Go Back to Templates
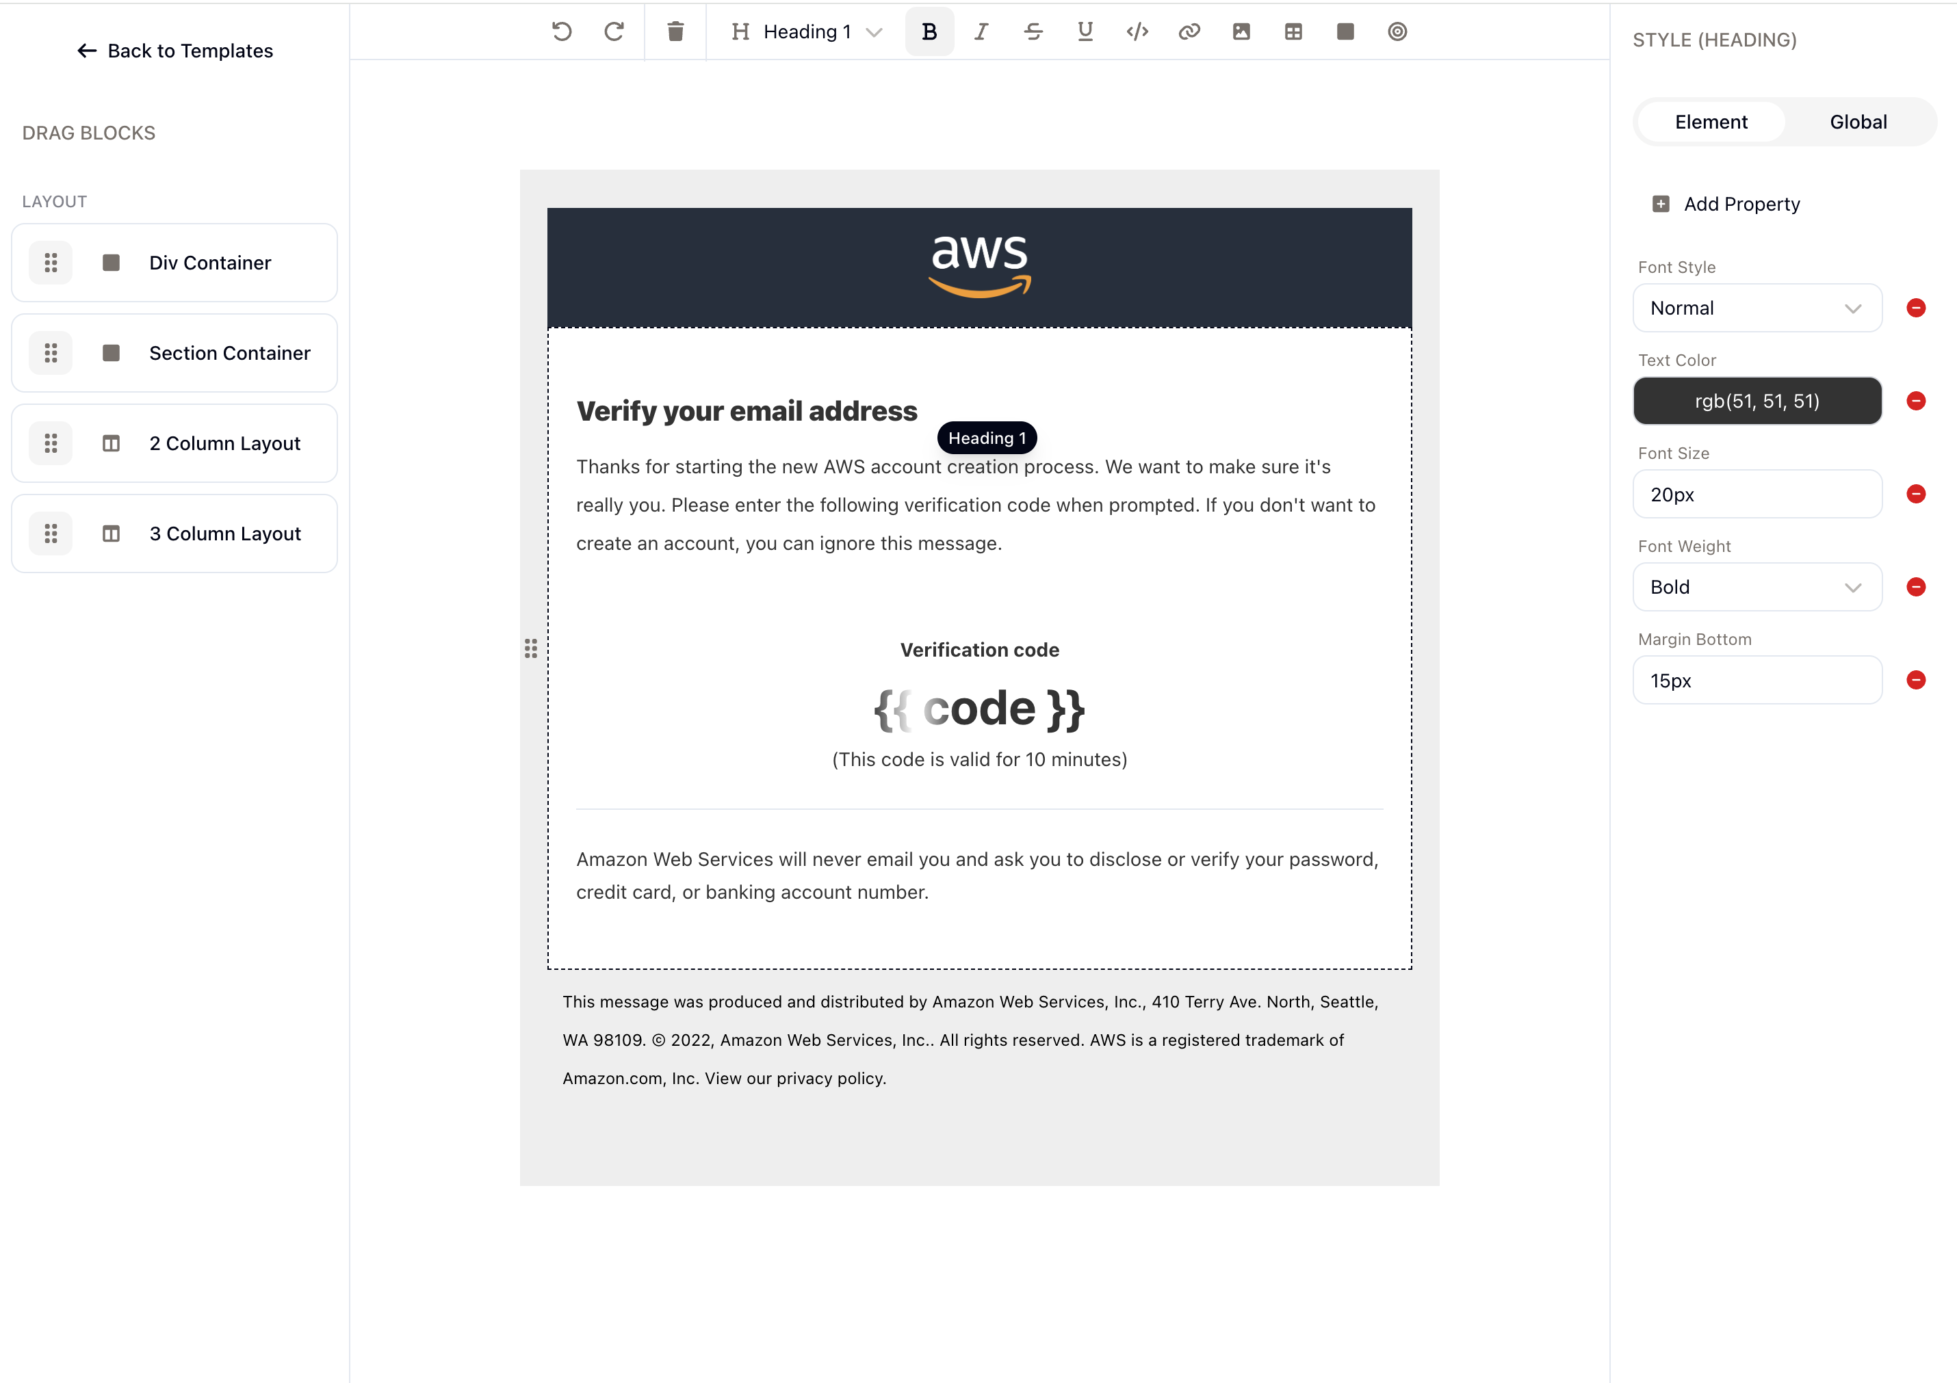 [x=174, y=51]
